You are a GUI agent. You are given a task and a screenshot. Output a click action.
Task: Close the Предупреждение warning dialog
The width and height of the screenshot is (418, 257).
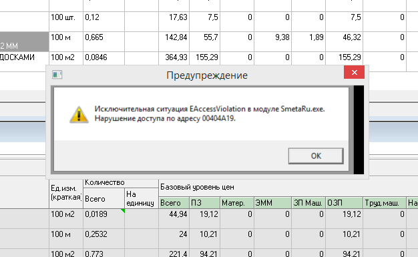click(x=354, y=72)
